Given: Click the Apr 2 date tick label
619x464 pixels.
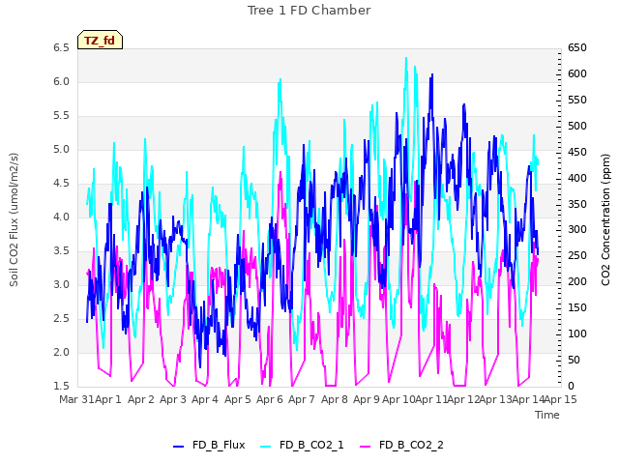Looking at the screenshot, I should click(x=140, y=399).
